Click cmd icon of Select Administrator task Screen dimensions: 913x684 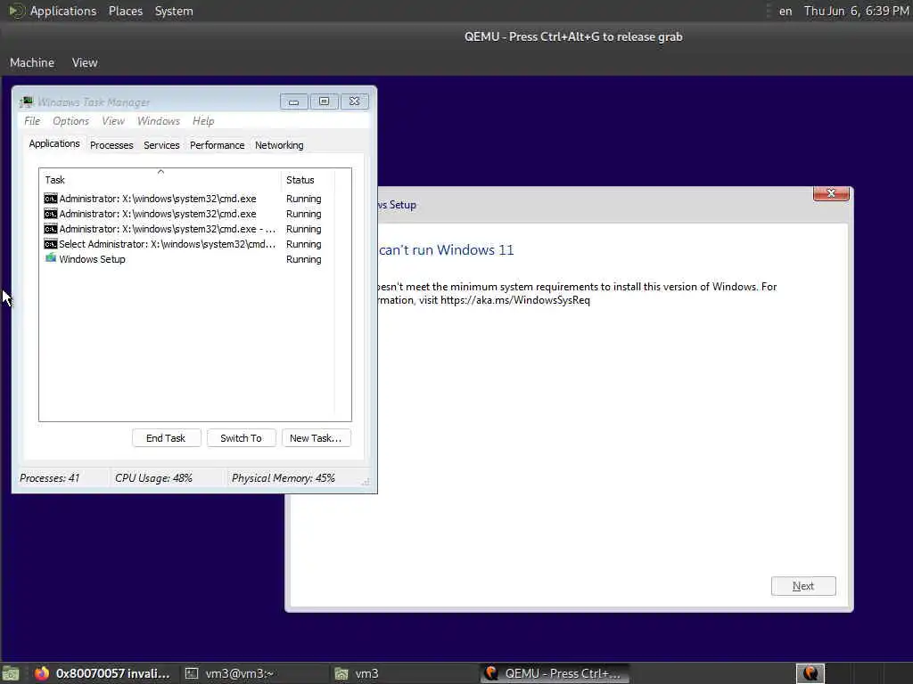pos(51,244)
